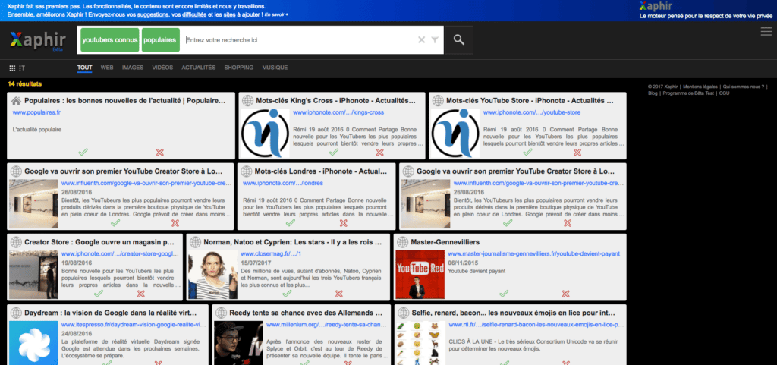The image size is (777, 365).
Task: Approve the Populaires result with green checkmark
Action: click(83, 153)
